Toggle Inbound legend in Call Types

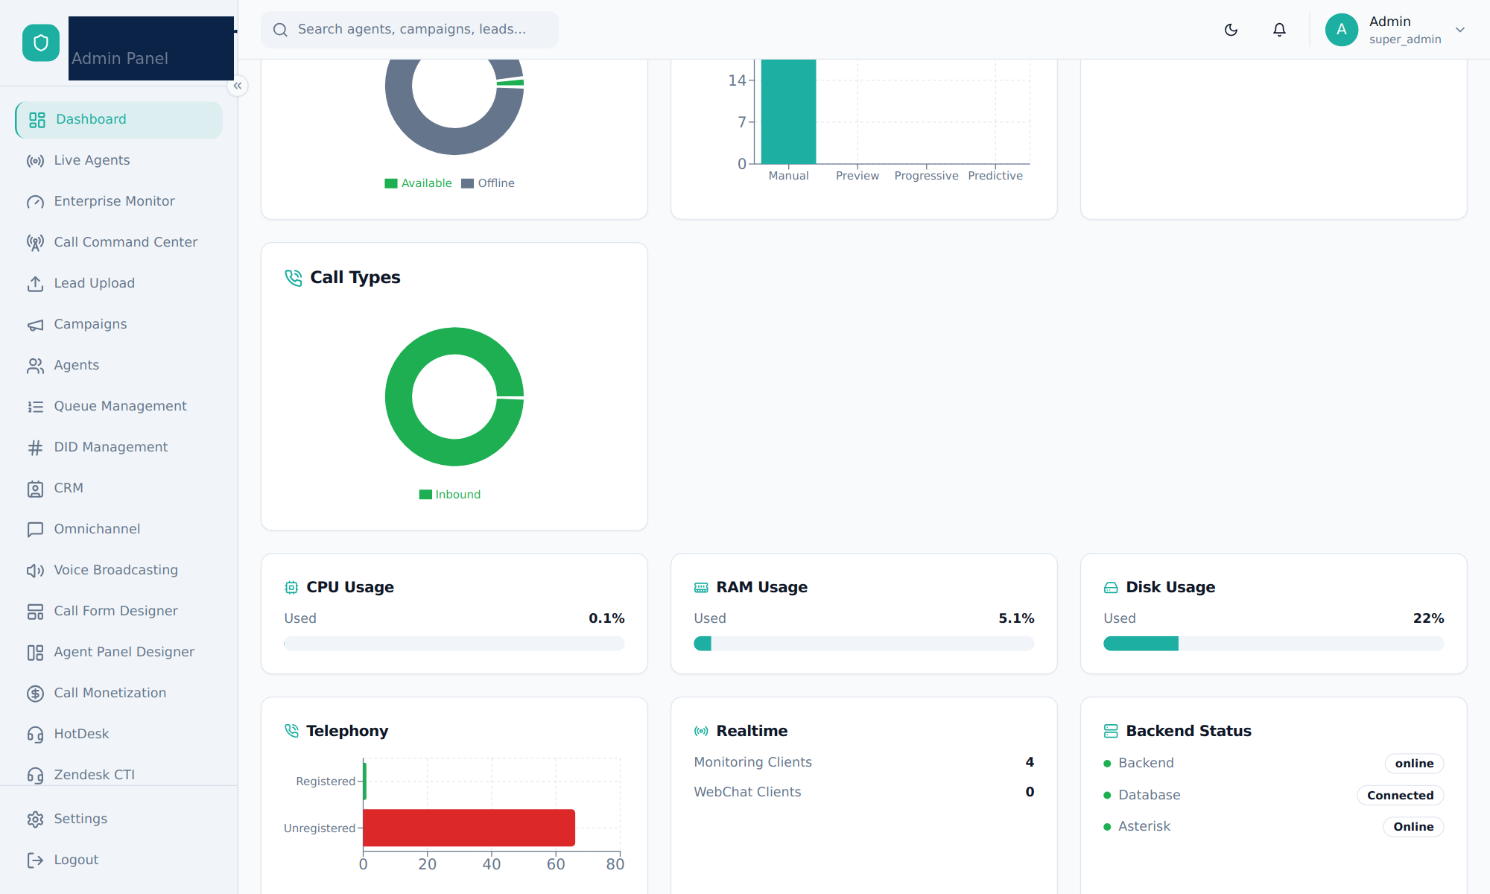click(x=450, y=495)
